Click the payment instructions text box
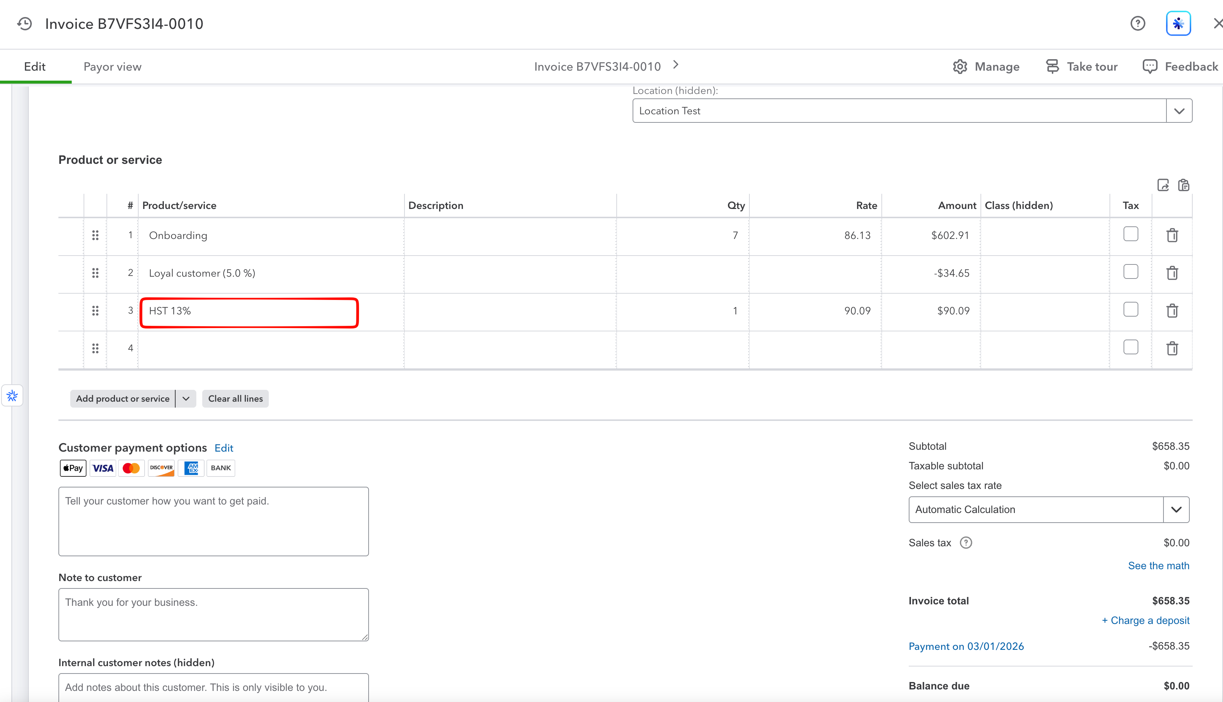Viewport: 1223px width, 702px height. (213, 521)
